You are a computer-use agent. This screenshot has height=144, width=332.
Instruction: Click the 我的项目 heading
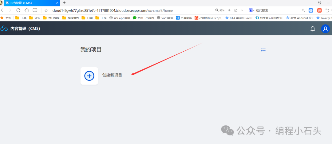click(91, 50)
